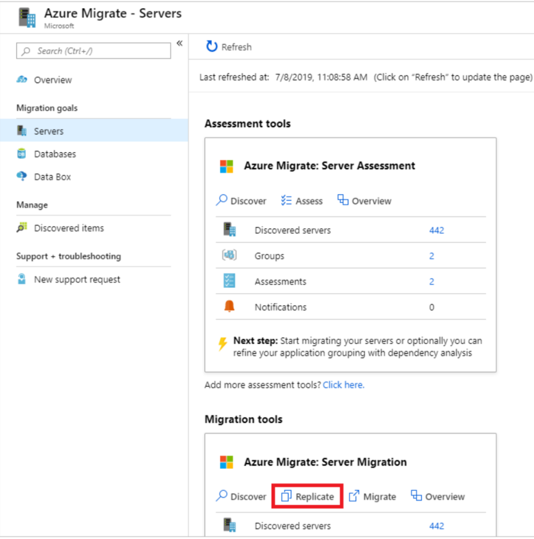The height and width of the screenshot is (539, 534).
Task: Click Server Assessment Microsoft logo
Action: 226,166
